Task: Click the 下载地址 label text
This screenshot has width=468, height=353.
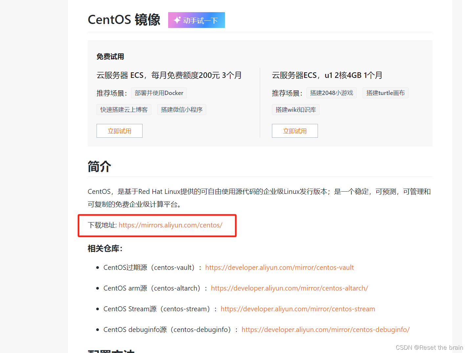Action: tap(102, 225)
